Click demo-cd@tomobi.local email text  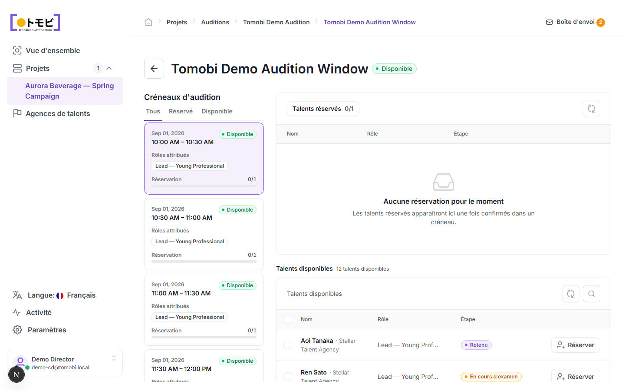60,368
